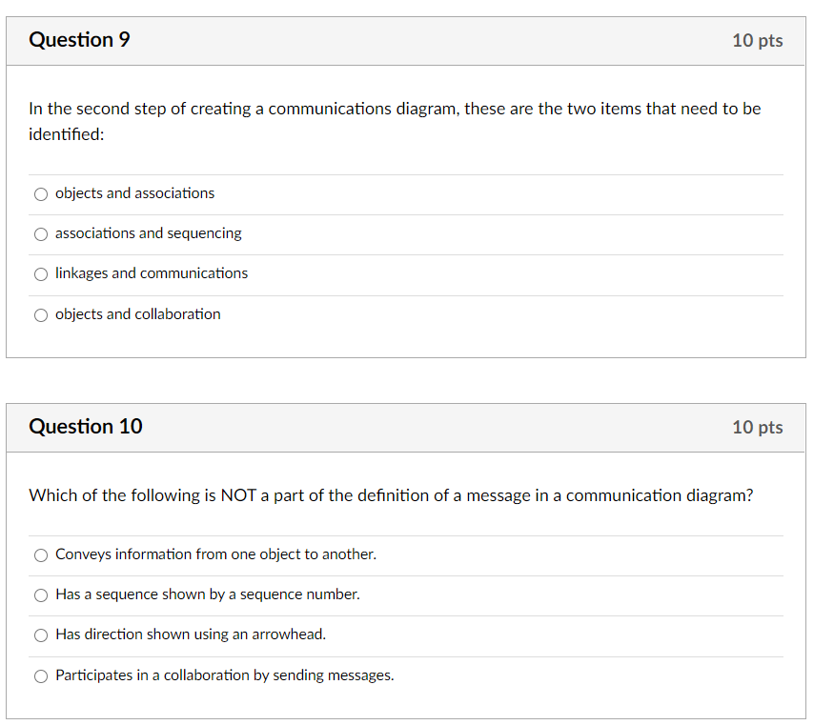Choose radio for 'Has a sequence shown'

click(x=41, y=595)
